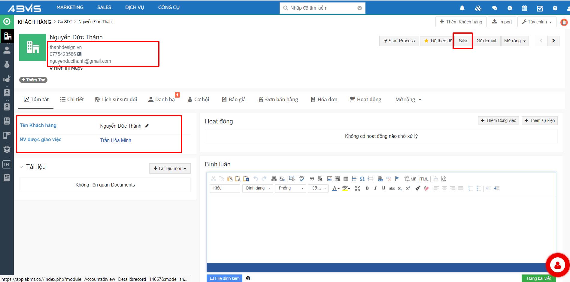Open the Tùy chỉnh dropdown
Viewport: 570px width, 282px height.
coord(537,22)
